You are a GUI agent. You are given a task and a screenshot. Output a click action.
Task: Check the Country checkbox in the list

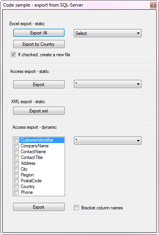click(17, 187)
